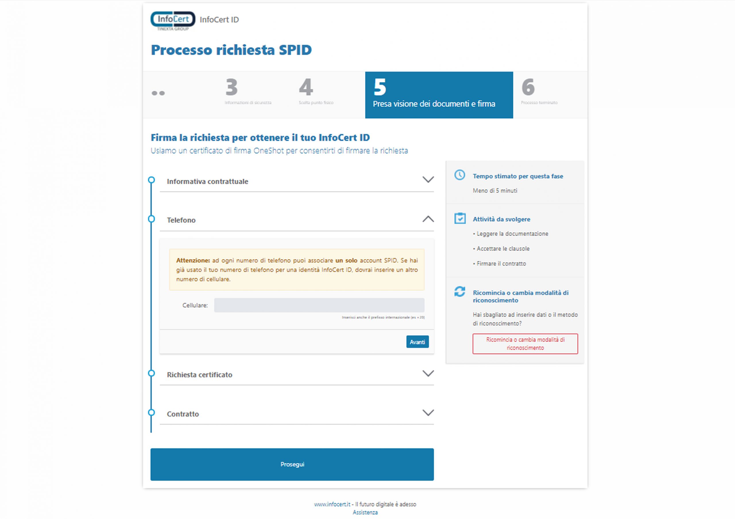Click 'InfoCert ID' header text
The height and width of the screenshot is (519, 735).
(219, 20)
